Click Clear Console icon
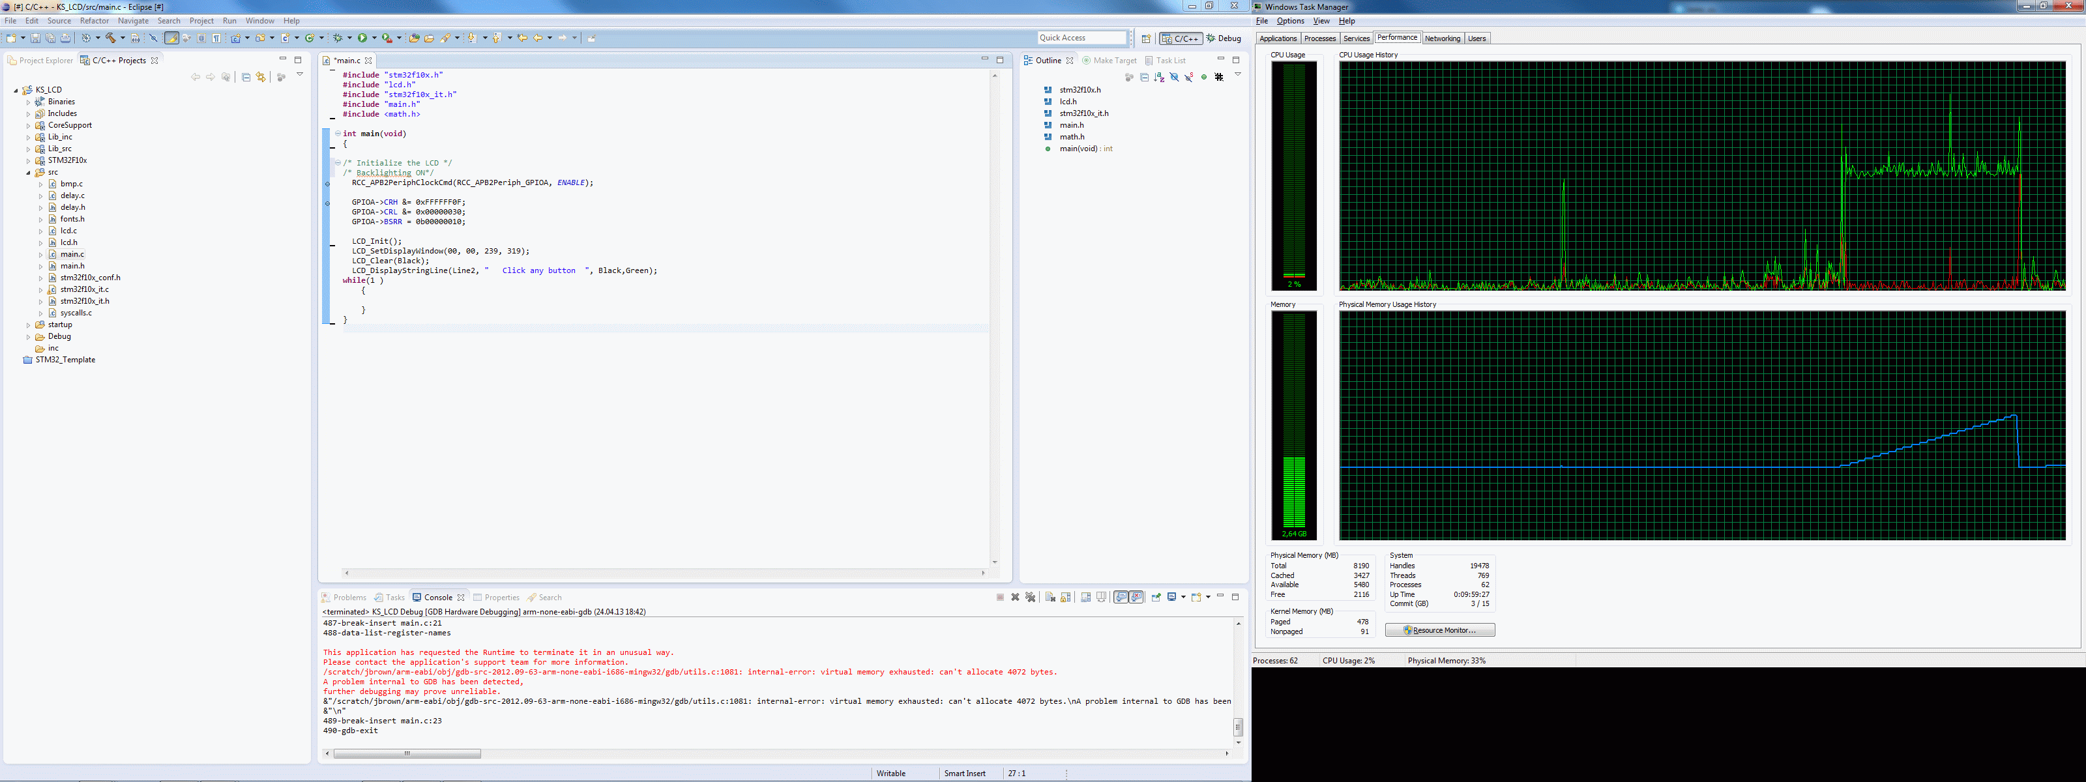This screenshot has height=782, width=2086. click(x=1050, y=598)
